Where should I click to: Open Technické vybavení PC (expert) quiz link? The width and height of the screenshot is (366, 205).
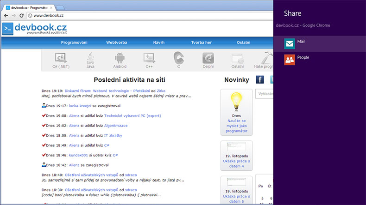133,115
